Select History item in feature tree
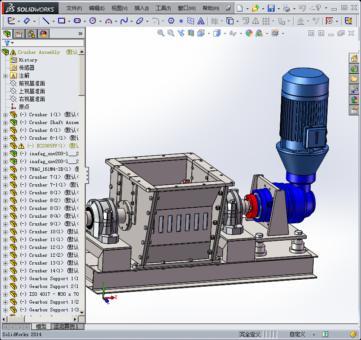This screenshot has height=340, width=361. coord(28,60)
